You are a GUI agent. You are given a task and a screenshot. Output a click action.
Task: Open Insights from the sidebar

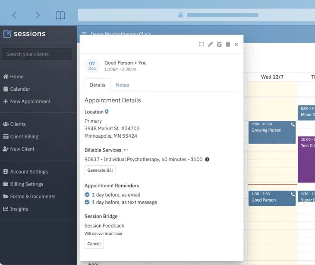(19, 209)
